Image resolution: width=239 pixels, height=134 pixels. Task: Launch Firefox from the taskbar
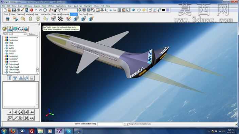pos(13,131)
